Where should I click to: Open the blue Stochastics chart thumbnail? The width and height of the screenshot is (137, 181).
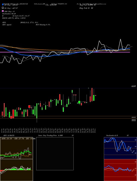(120, 148)
